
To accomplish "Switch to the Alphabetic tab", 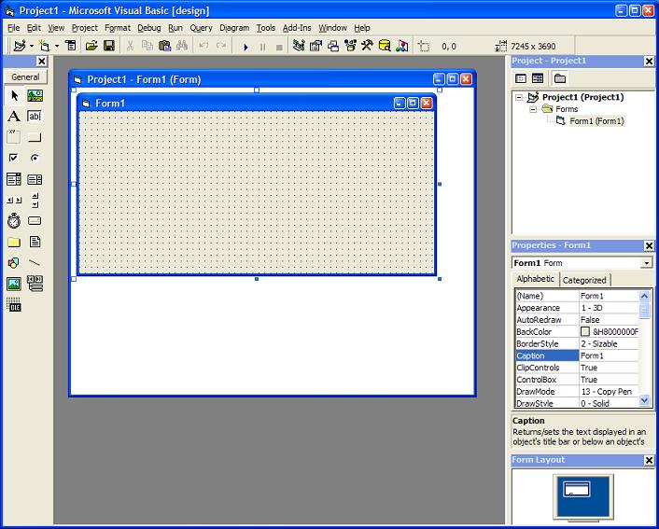I will click(x=535, y=279).
